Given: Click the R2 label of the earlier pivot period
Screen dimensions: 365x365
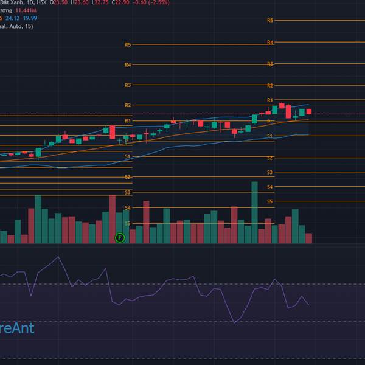Looking at the screenshot, I should pyautogui.click(x=128, y=105).
